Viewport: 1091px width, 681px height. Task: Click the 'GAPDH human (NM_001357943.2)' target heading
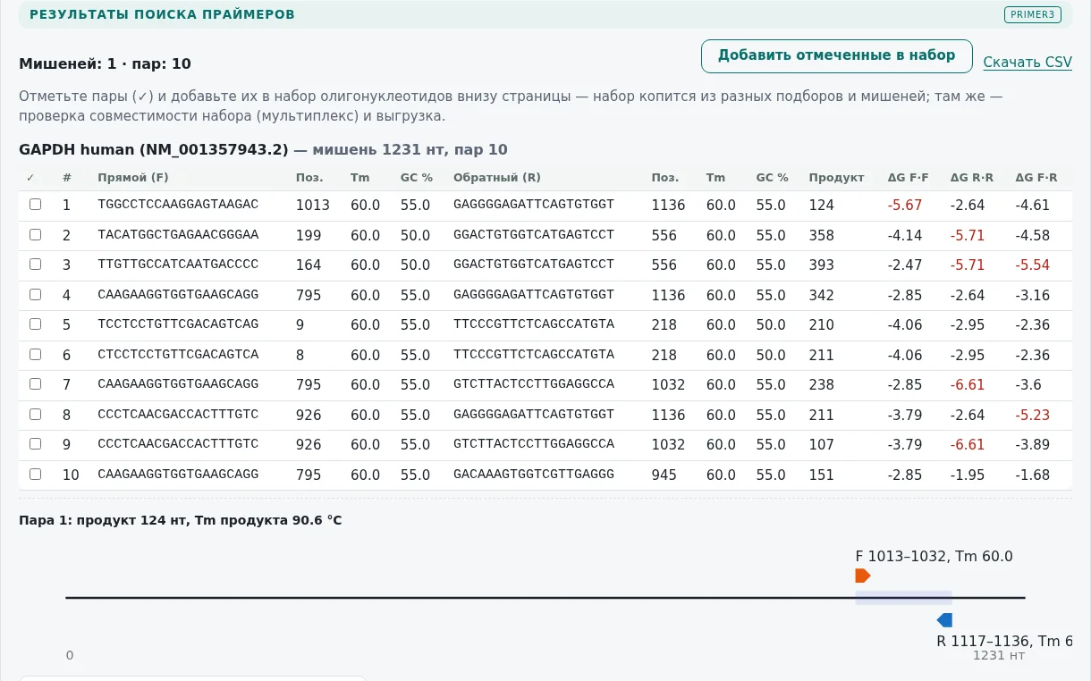point(155,149)
